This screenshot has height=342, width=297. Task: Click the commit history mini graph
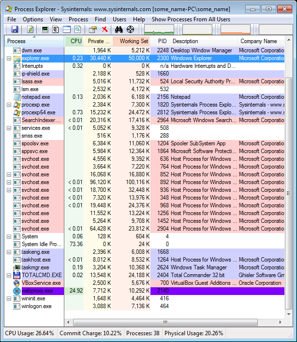[197, 30]
